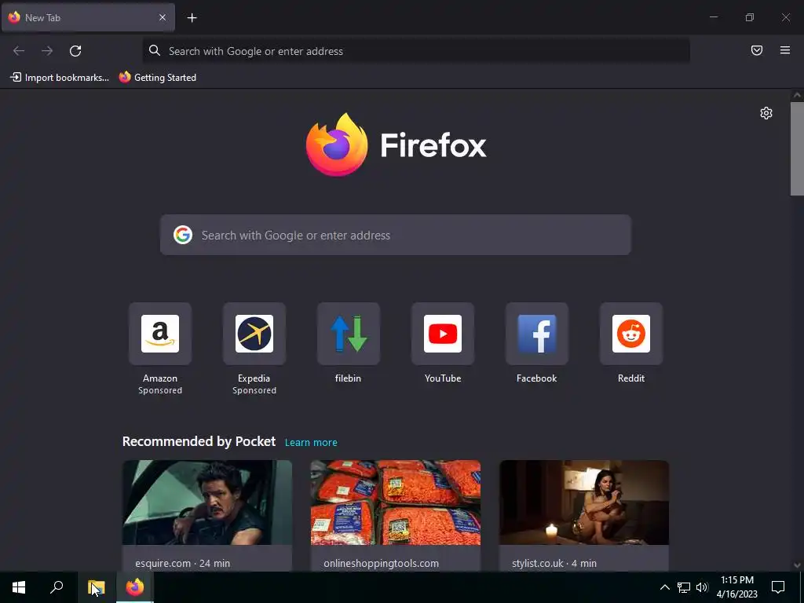This screenshot has height=603, width=804.
Task: Click the Firefox taskbar icon
Action: pyautogui.click(x=135, y=587)
